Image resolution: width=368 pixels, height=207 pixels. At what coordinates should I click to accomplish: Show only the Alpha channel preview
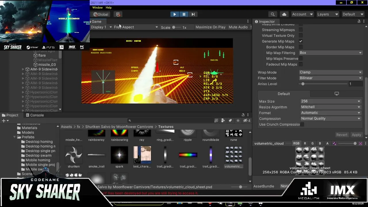tap(327, 143)
